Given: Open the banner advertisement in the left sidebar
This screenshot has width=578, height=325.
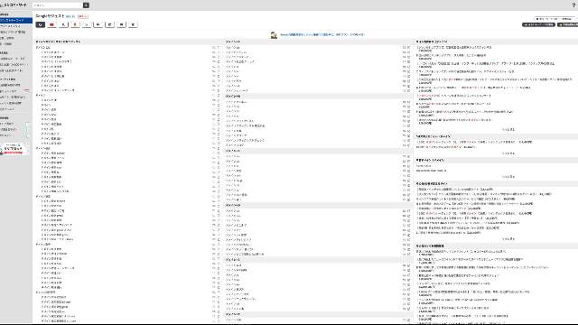Looking at the screenshot, I should pyautogui.click(x=14, y=149).
